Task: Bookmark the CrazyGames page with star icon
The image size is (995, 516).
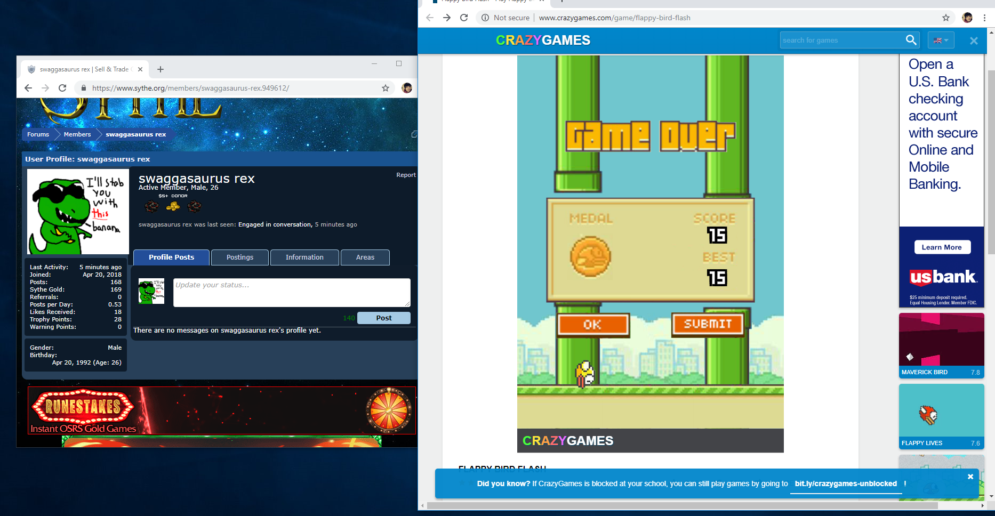Action: (x=946, y=18)
